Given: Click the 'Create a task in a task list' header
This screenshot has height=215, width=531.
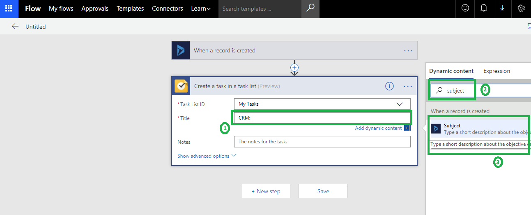Looking at the screenshot, I should coord(294,86).
